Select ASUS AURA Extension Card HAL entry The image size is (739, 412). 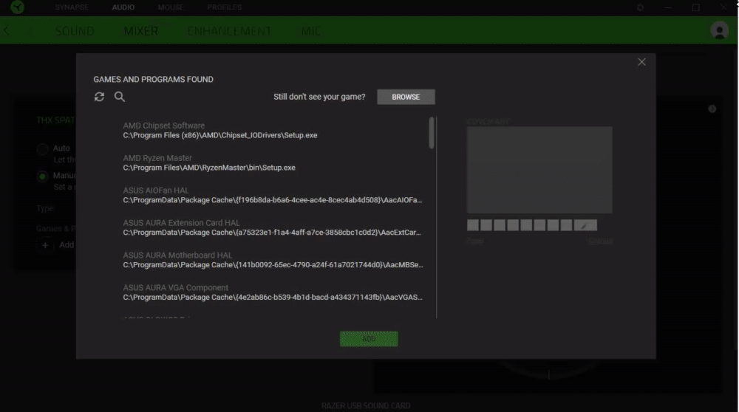click(x=273, y=228)
